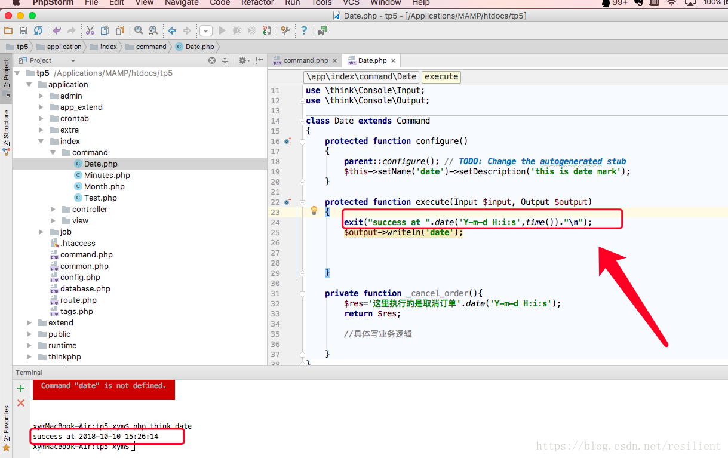The height and width of the screenshot is (458, 728).
Task: Click the Cut scissors icon
Action: point(90,30)
